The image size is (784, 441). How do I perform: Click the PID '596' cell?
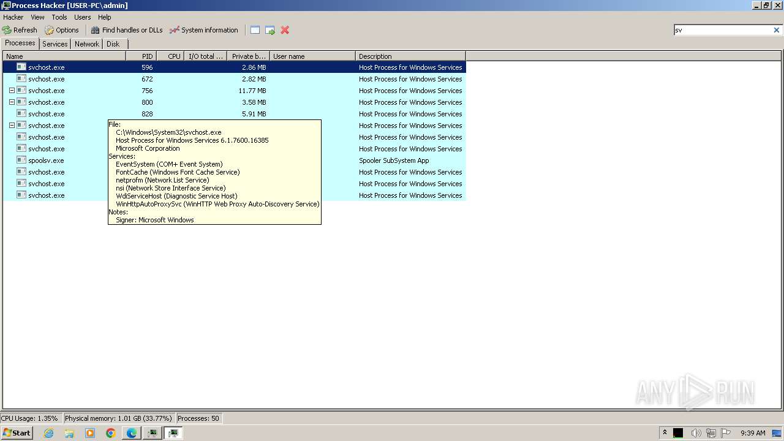(x=147, y=67)
